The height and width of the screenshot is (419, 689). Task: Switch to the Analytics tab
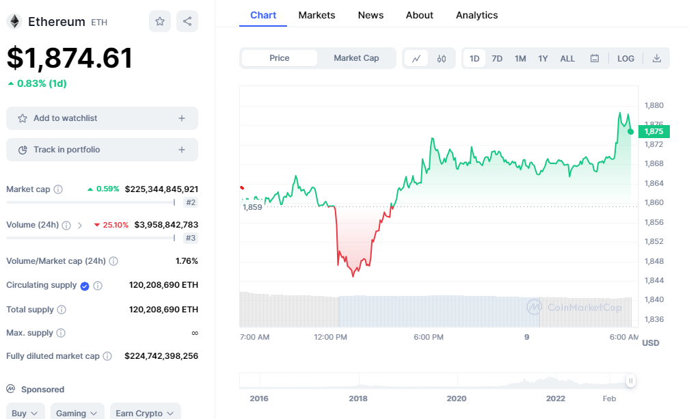pos(477,15)
